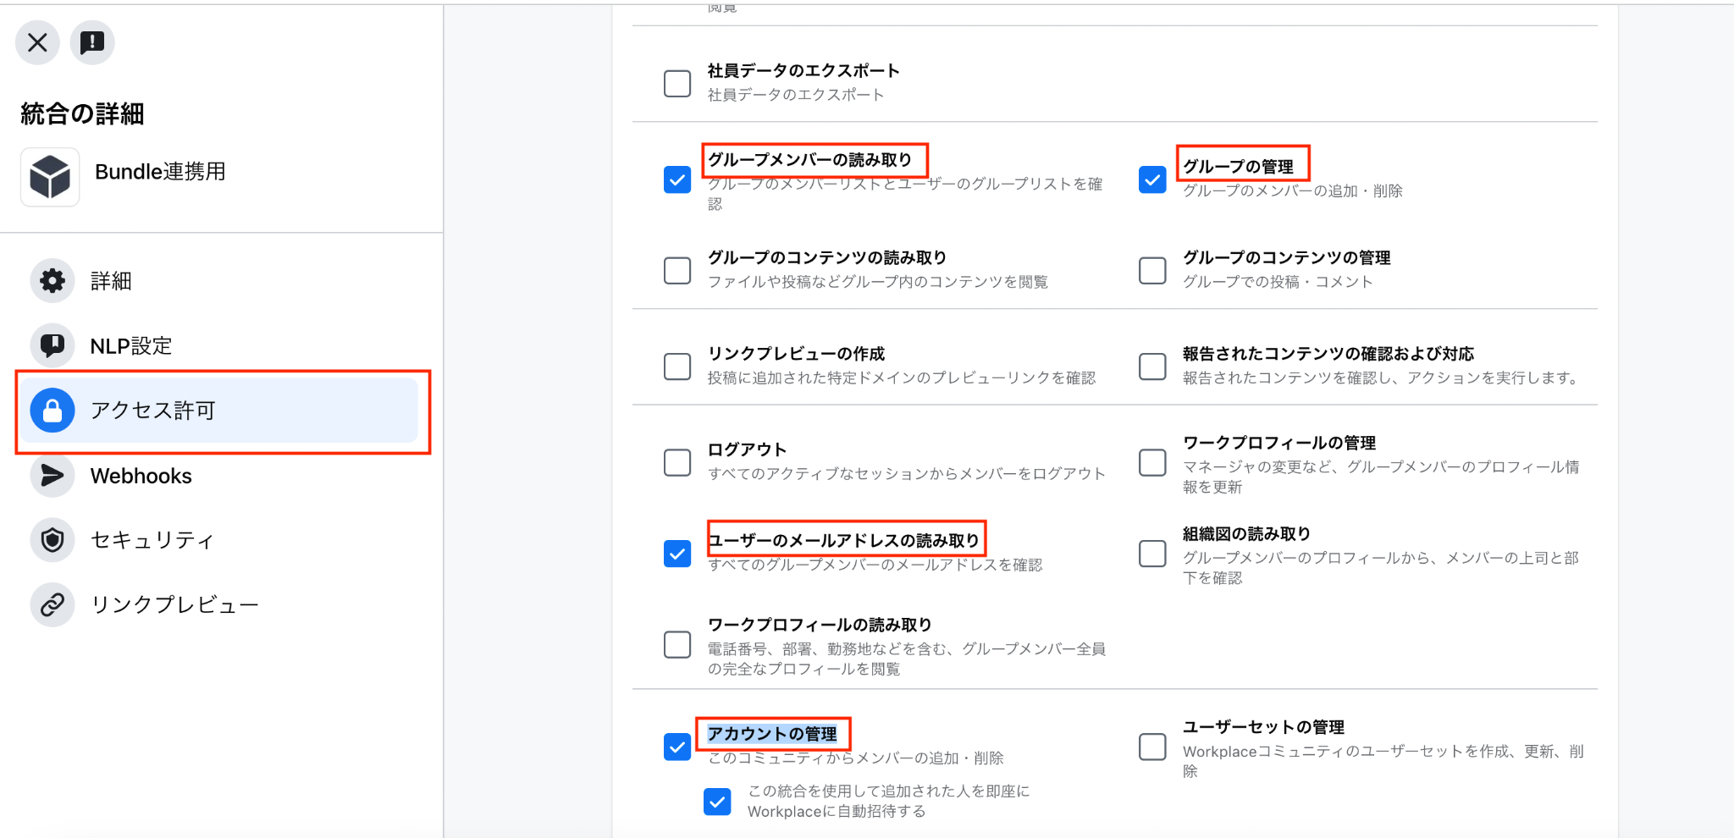The width and height of the screenshot is (1734, 838).
Task: Check the ログアウト permission box
Action: tap(677, 463)
